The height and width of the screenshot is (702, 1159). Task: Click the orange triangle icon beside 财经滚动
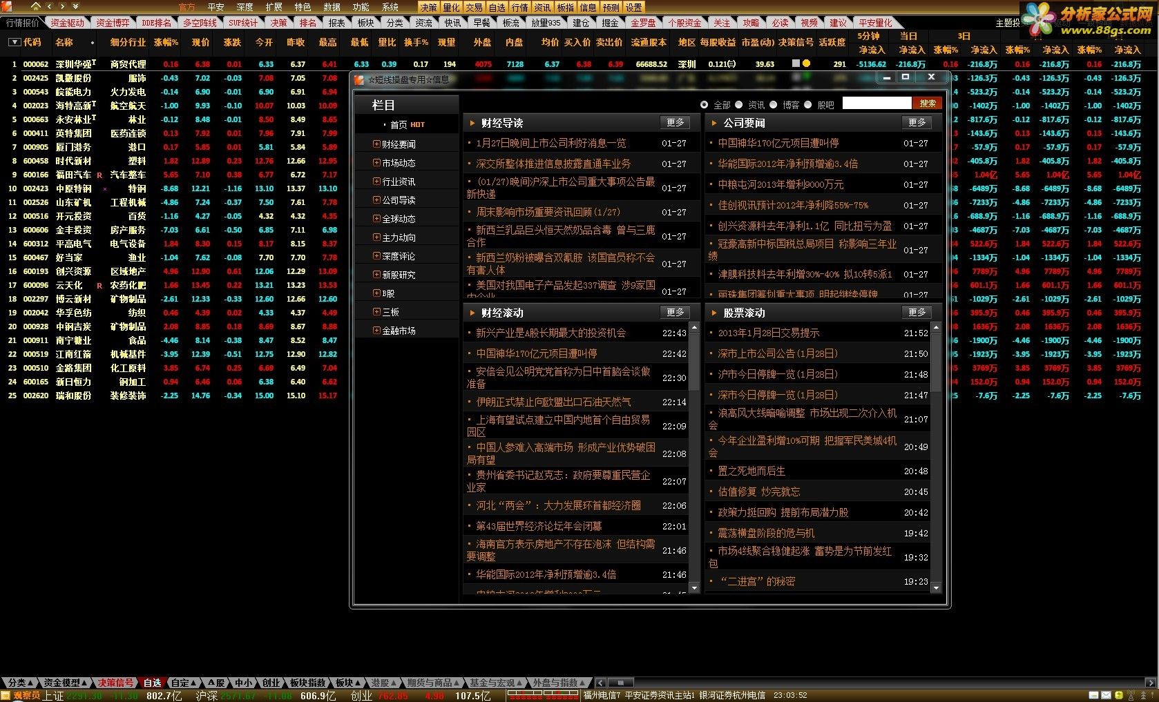(x=472, y=313)
